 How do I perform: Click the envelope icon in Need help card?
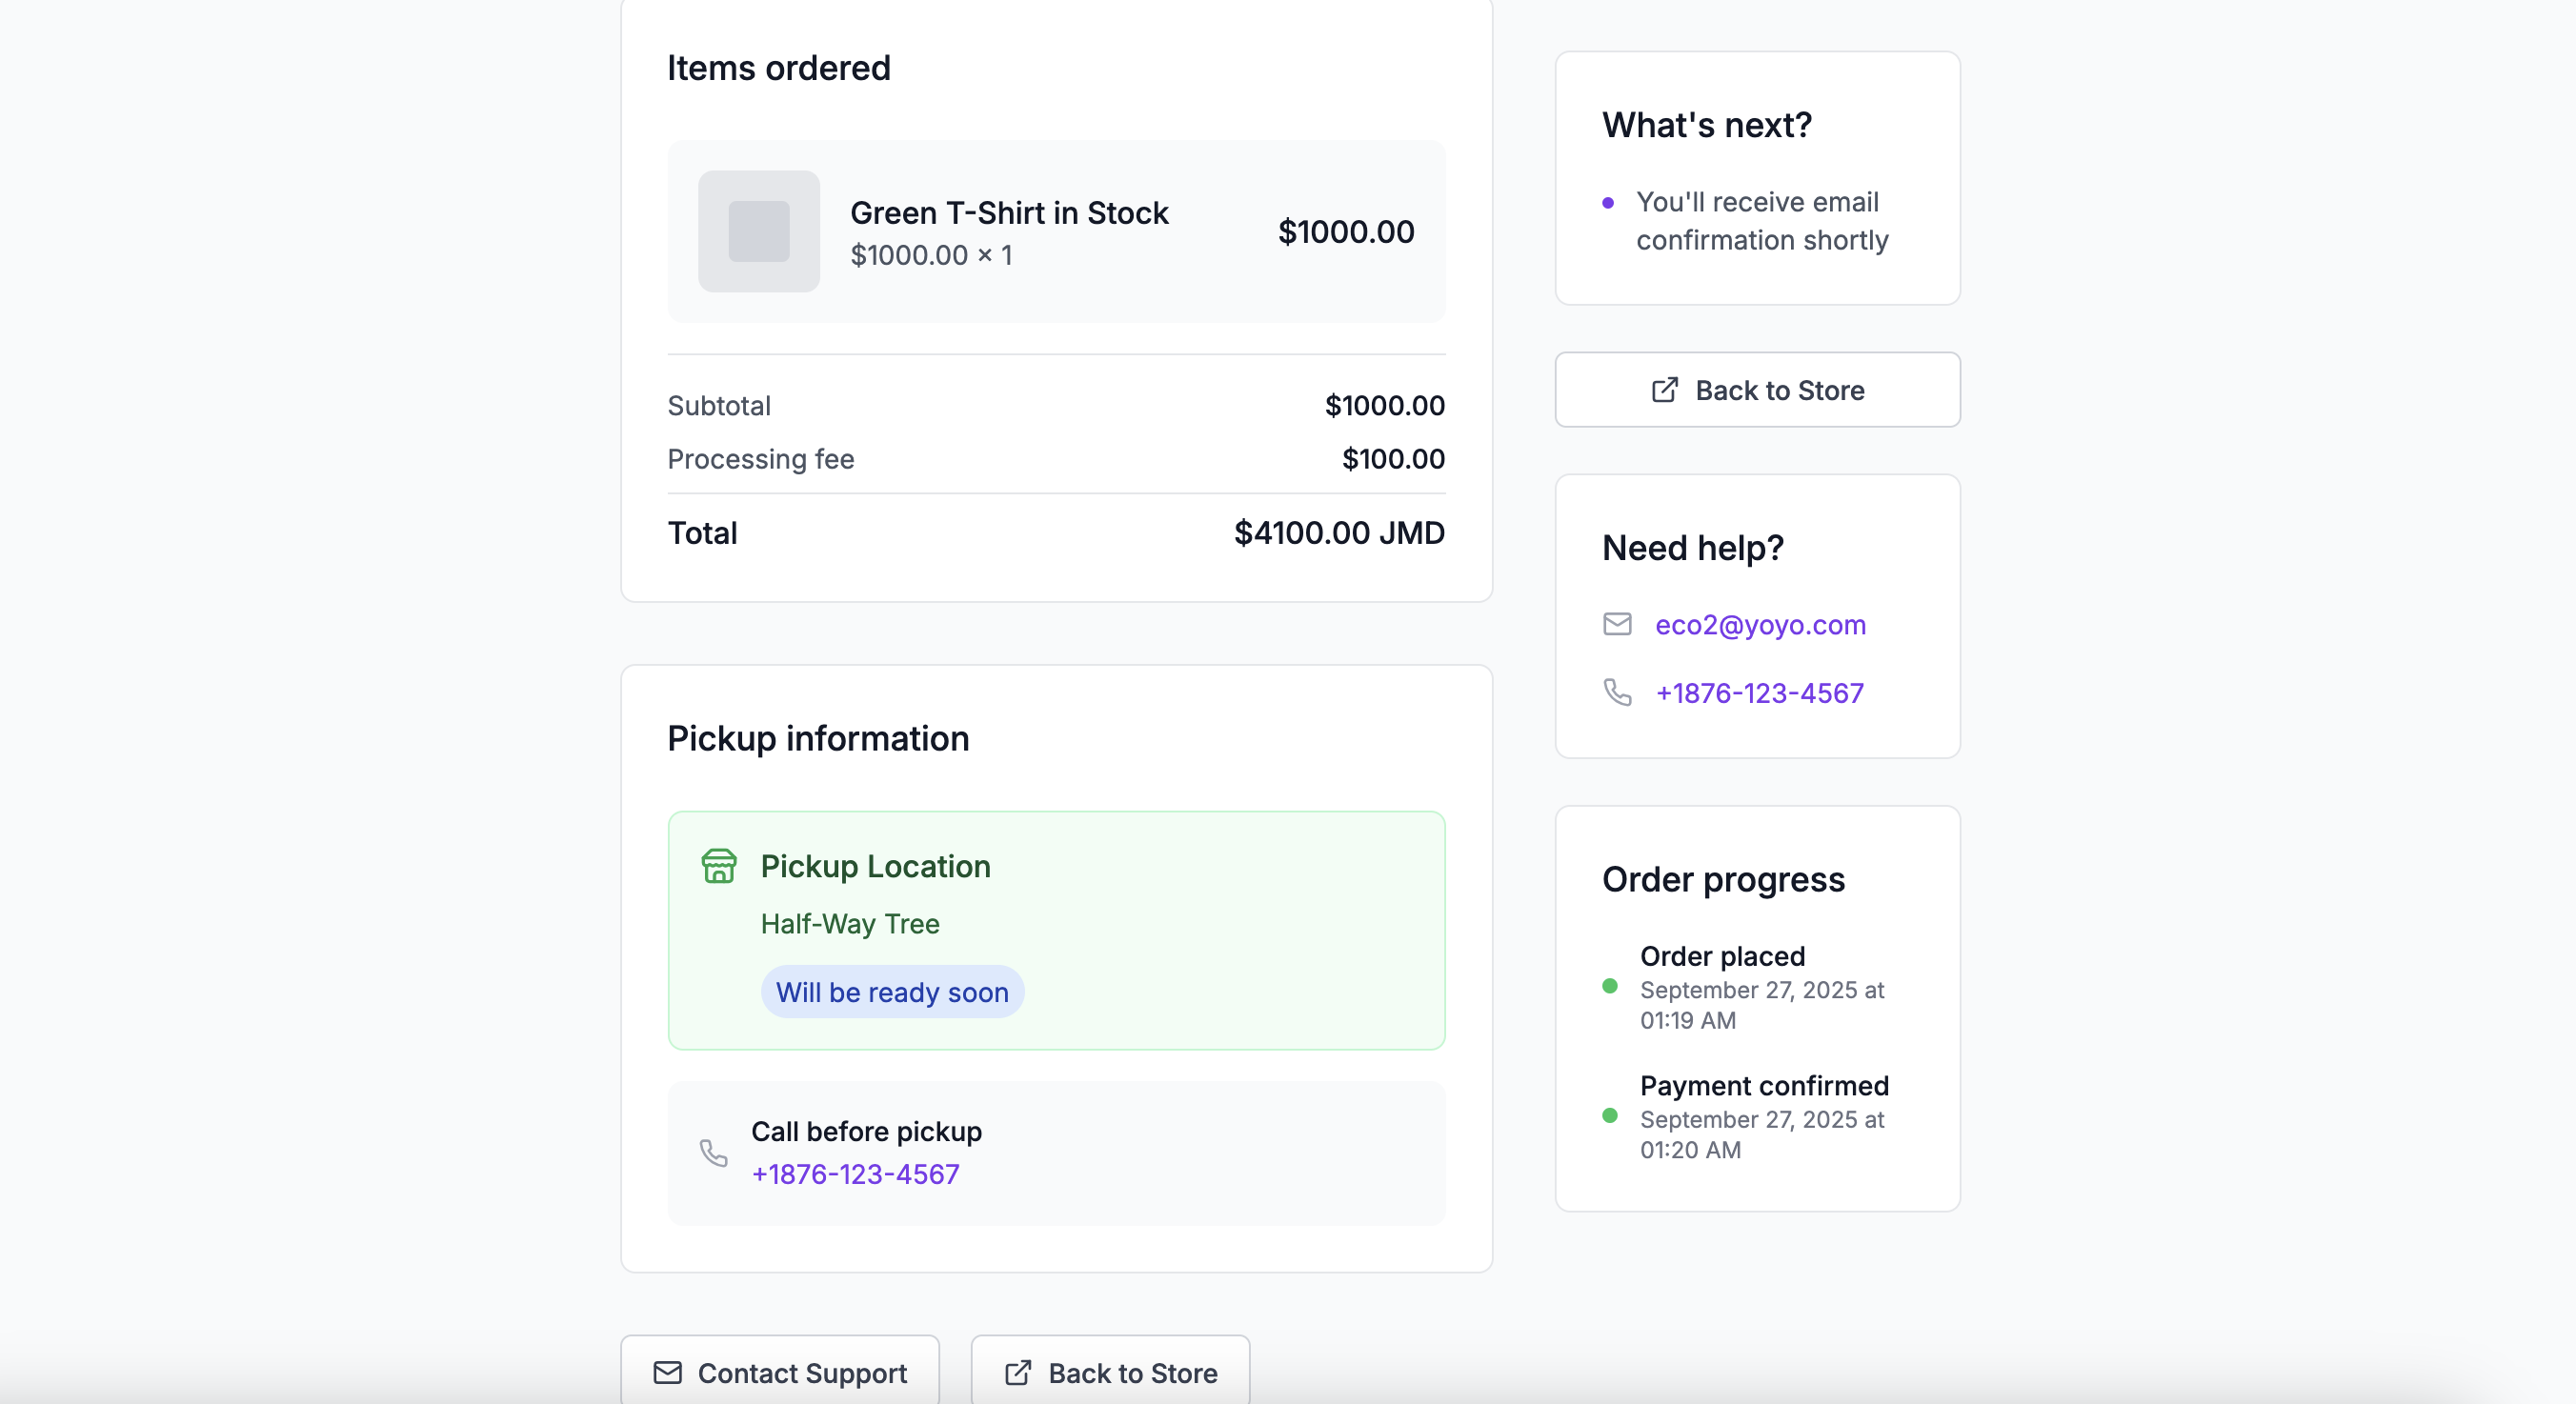[1617, 624]
